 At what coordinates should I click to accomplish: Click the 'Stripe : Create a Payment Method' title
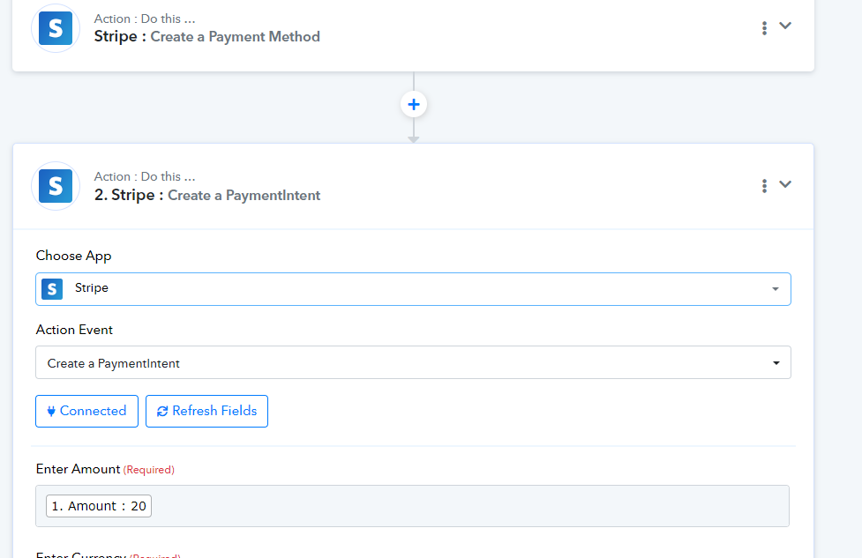(206, 37)
